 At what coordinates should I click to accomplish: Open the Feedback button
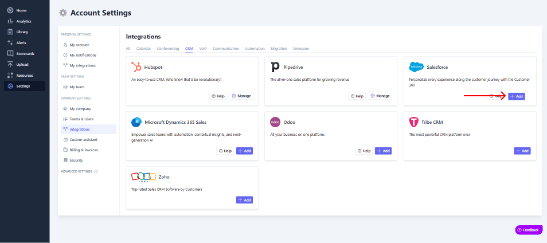point(528,230)
